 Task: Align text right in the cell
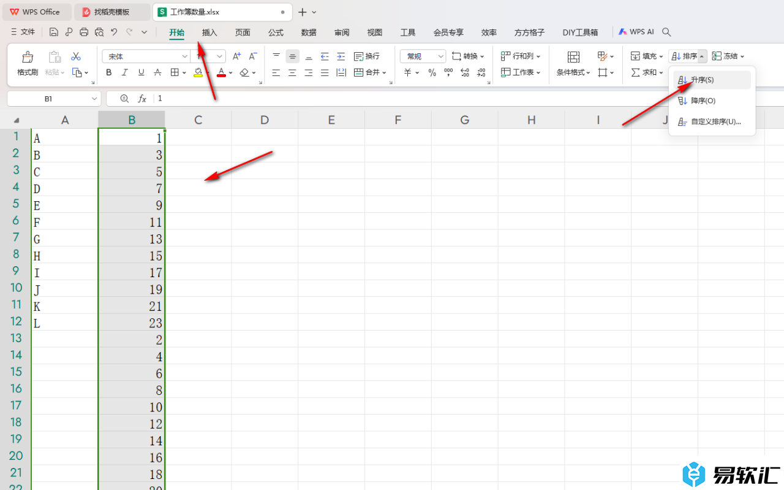click(x=309, y=72)
